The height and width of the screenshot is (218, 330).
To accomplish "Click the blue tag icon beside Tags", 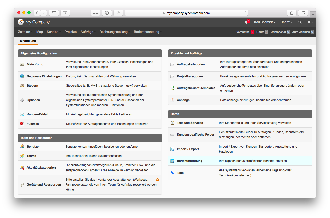I will click(172, 173).
